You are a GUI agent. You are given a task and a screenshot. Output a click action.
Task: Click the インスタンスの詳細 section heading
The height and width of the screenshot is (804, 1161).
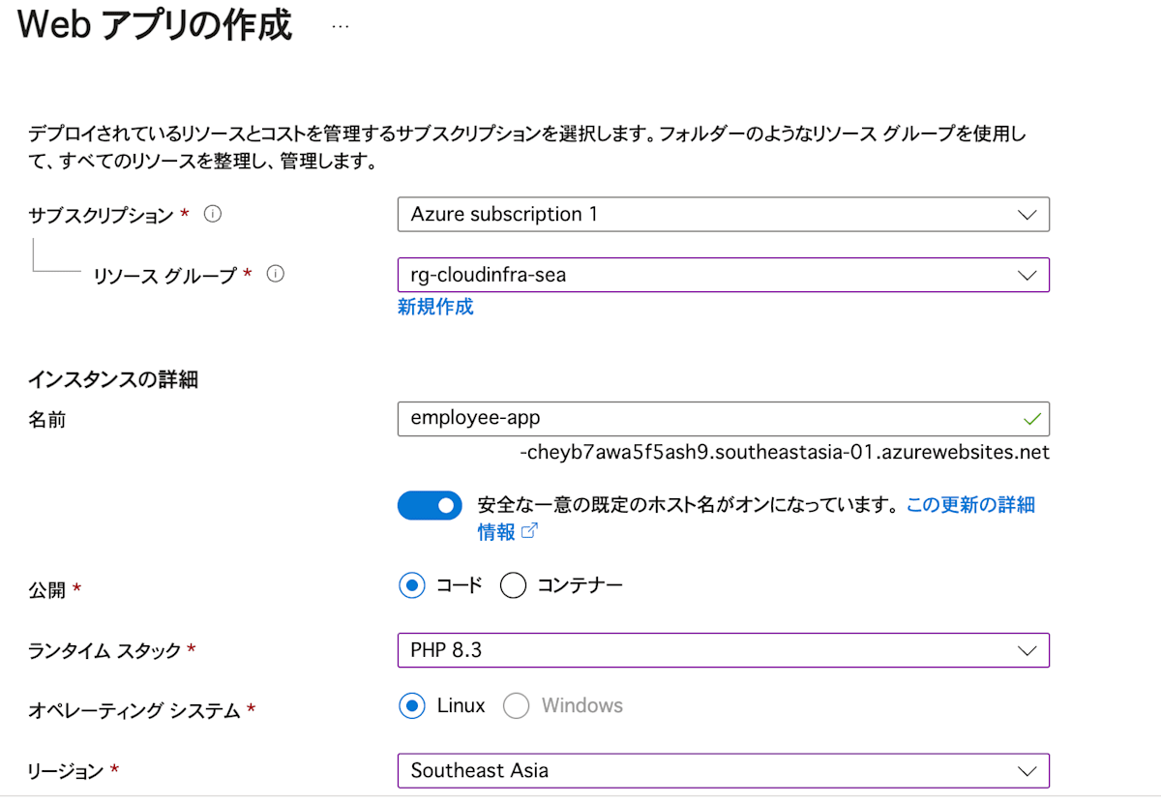pyautogui.click(x=113, y=379)
